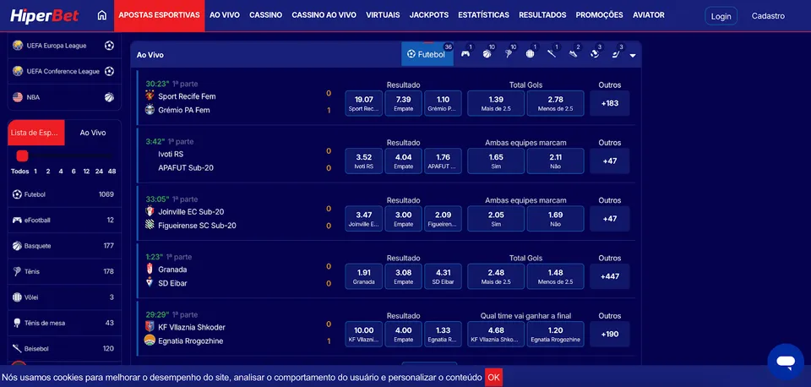Expand +47 other markets for Joinville EC

pyautogui.click(x=610, y=218)
